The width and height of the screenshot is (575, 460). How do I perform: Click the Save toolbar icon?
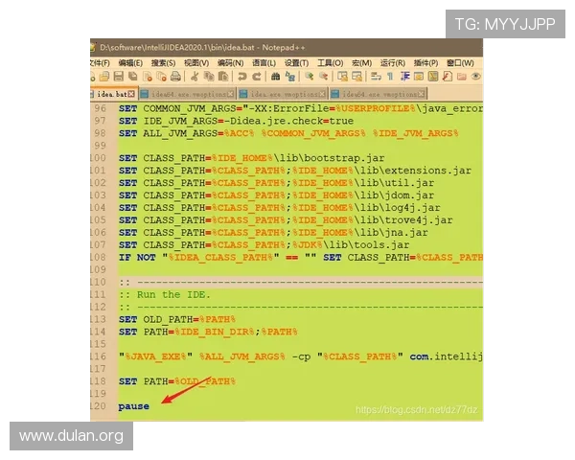119,77
